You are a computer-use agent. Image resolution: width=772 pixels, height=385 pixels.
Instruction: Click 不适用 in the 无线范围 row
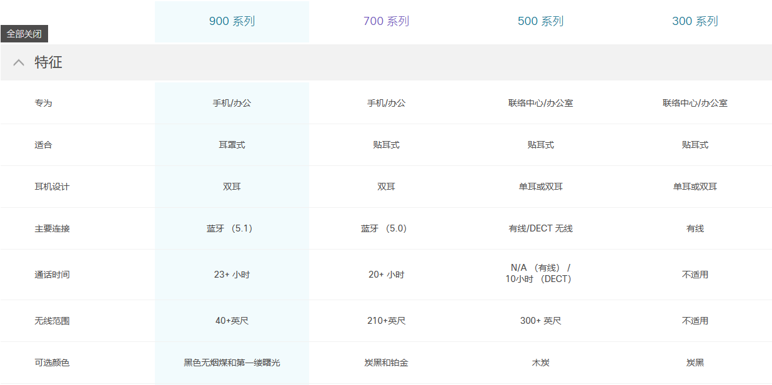coord(695,321)
